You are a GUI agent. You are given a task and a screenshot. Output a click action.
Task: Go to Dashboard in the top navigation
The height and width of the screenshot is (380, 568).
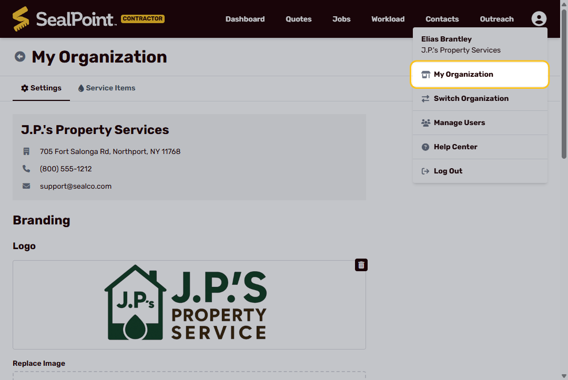pyautogui.click(x=245, y=19)
